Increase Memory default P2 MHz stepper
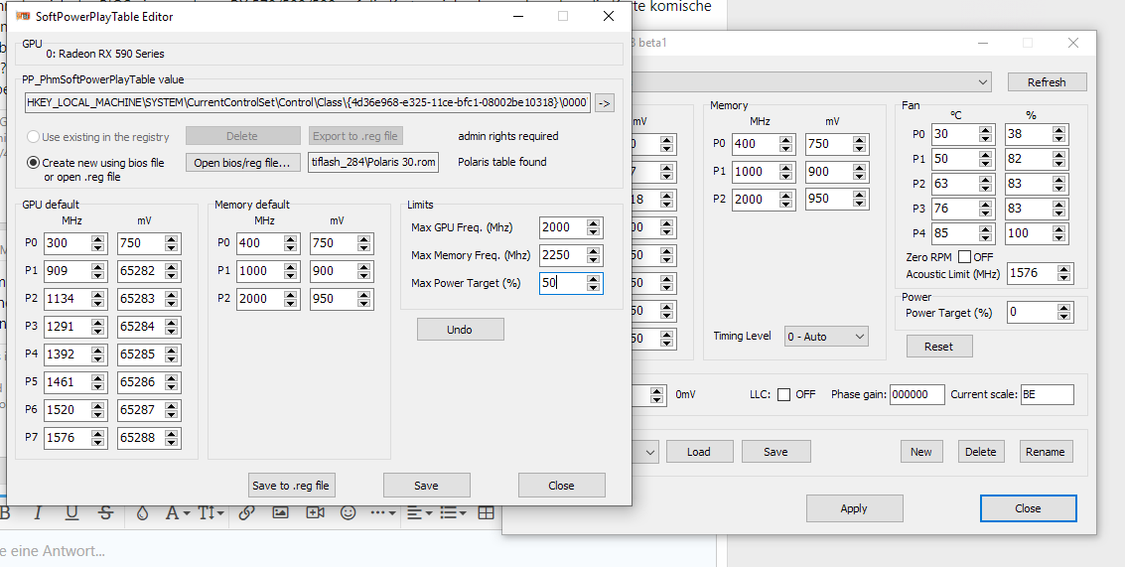The image size is (1125, 567). pos(290,294)
